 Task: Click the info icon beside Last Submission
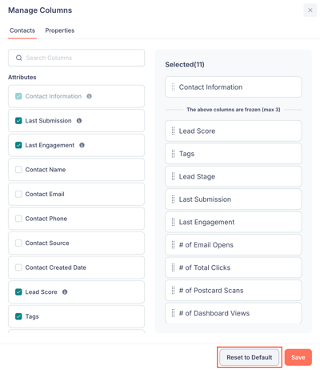coord(79,121)
